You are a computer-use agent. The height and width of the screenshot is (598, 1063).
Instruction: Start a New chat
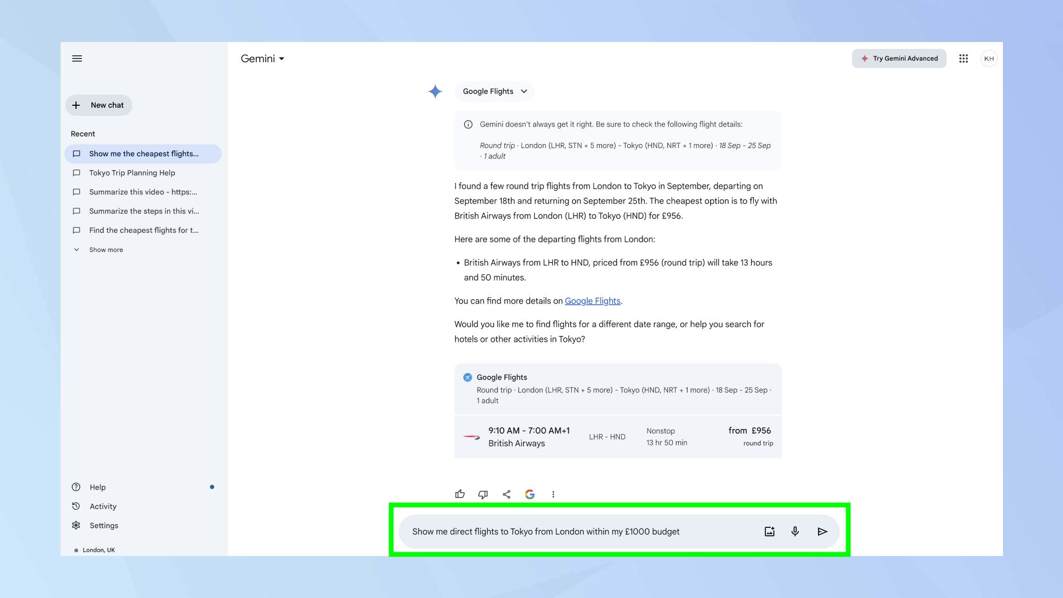tap(99, 105)
